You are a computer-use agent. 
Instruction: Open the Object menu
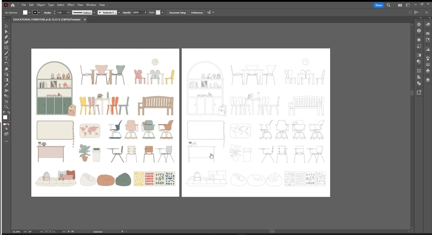pos(41,5)
